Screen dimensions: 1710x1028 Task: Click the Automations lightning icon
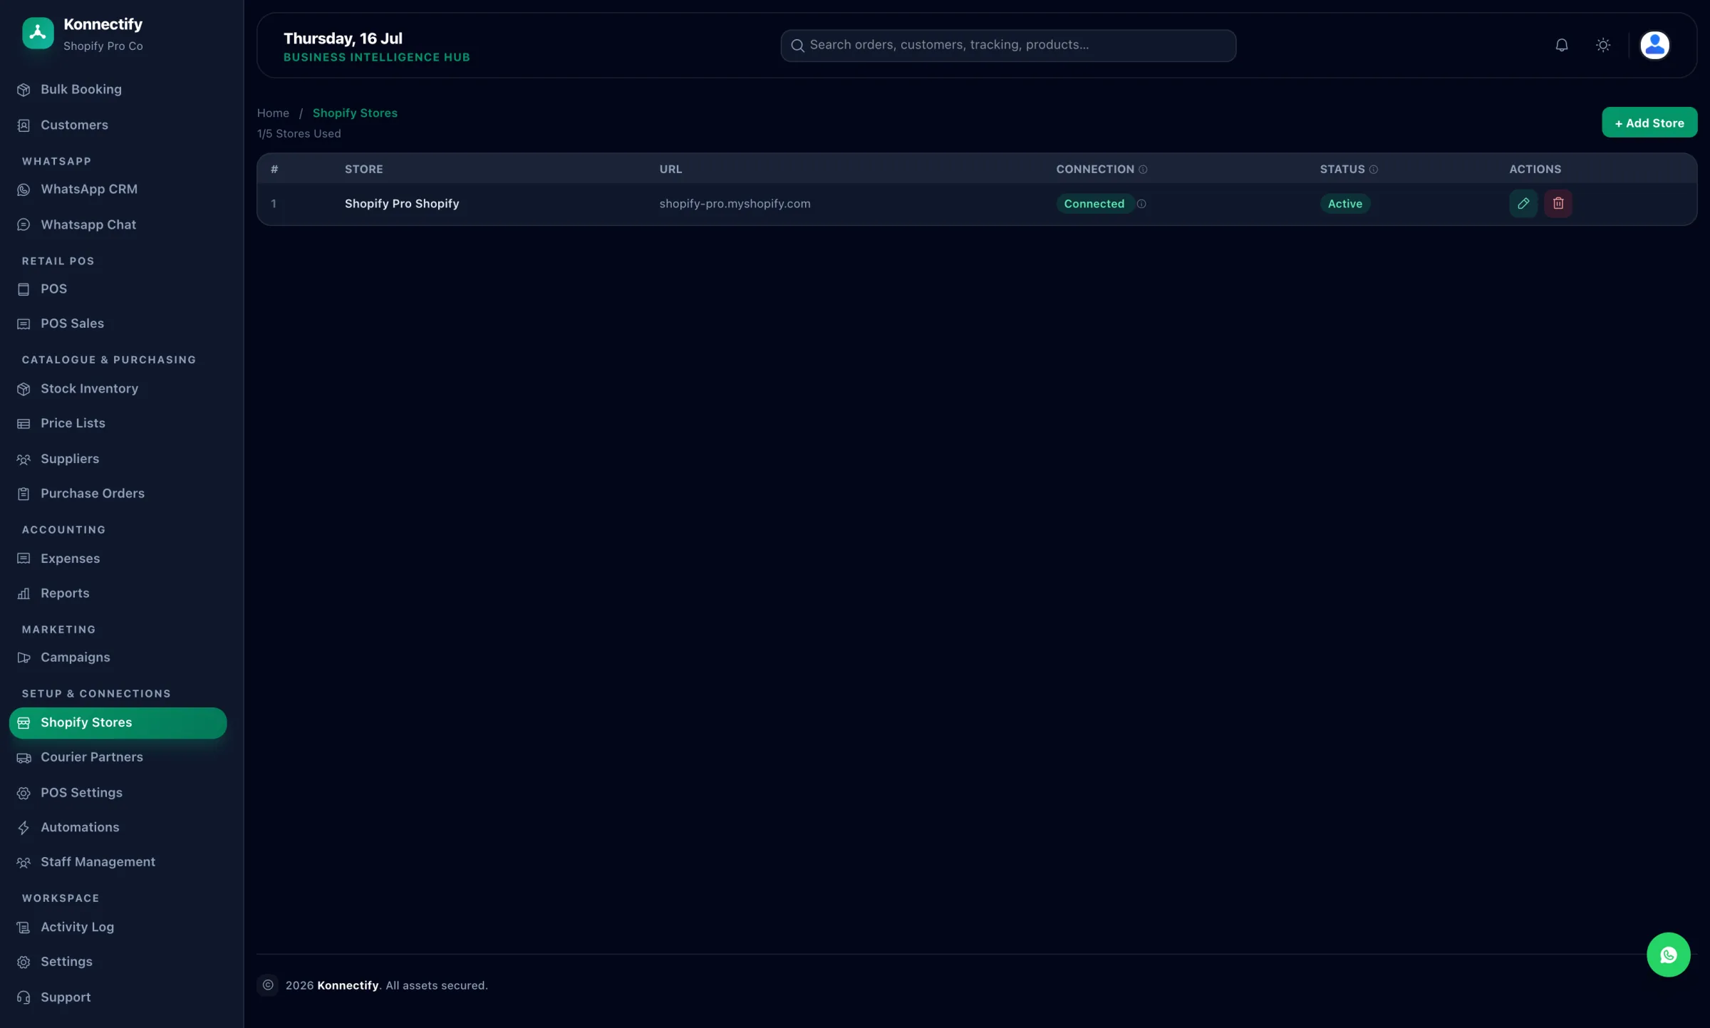24,828
